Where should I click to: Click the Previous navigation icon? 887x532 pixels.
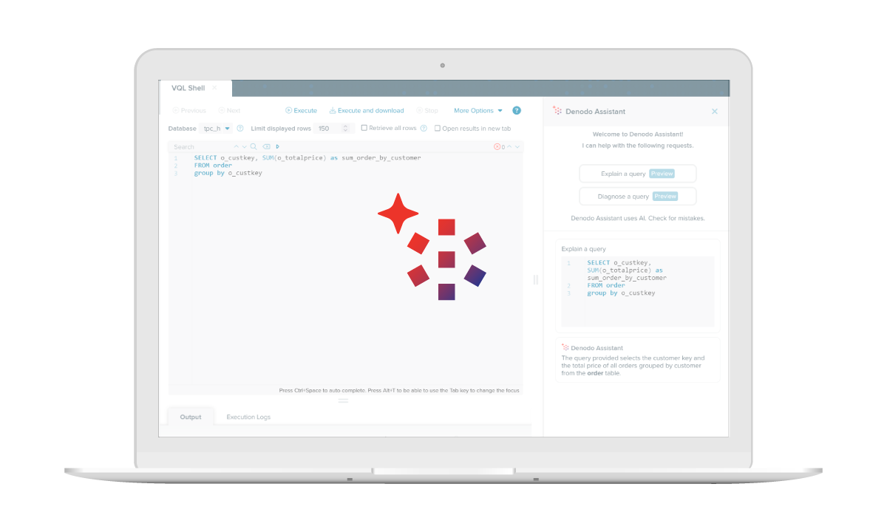pyautogui.click(x=176, y=110)
